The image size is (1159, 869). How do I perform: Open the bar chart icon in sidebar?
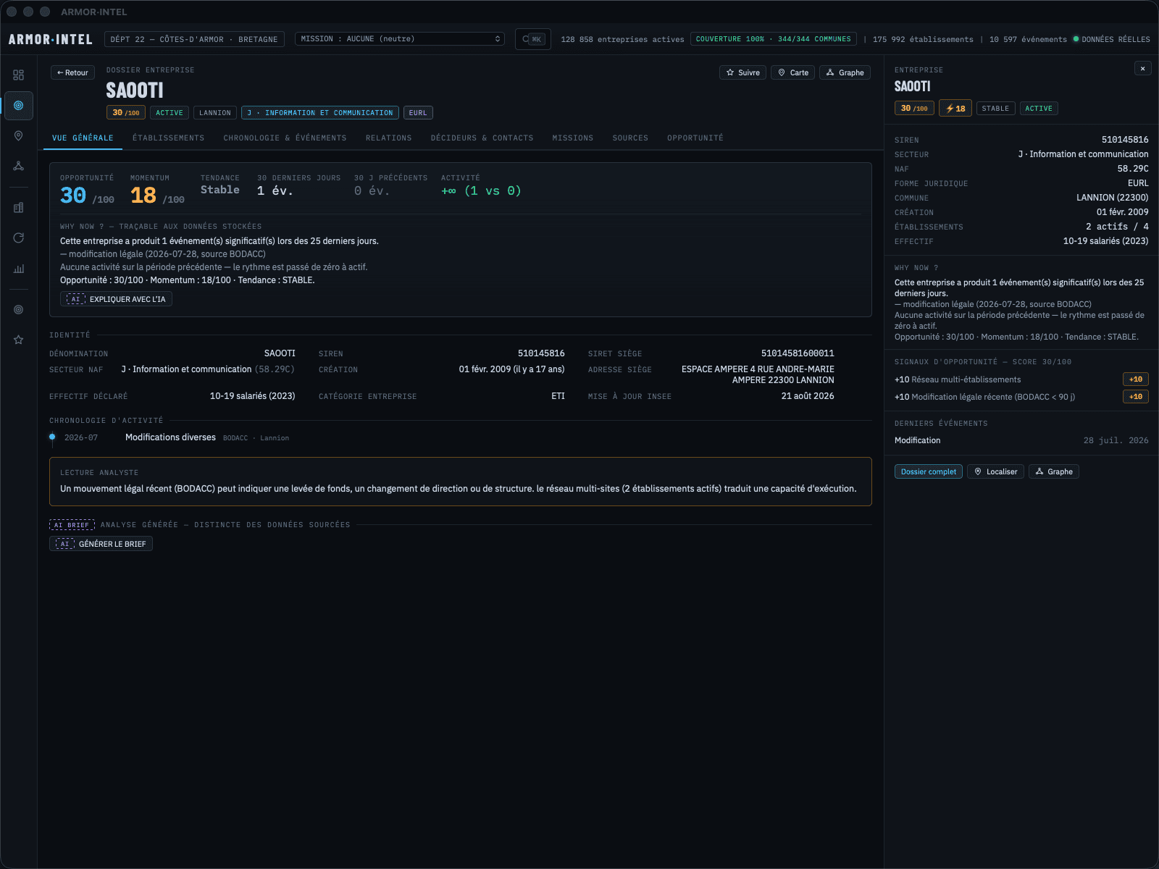tap(19, 269)
